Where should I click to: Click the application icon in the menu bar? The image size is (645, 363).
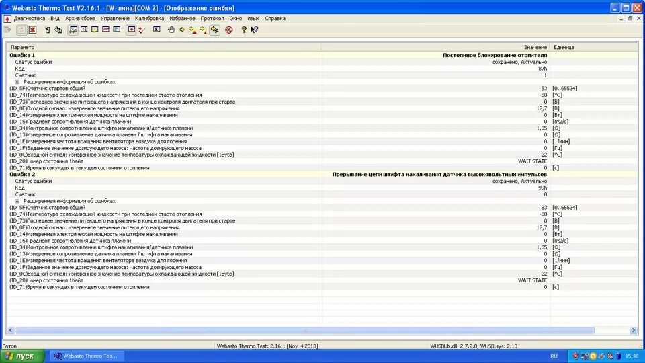coord(7,19)
